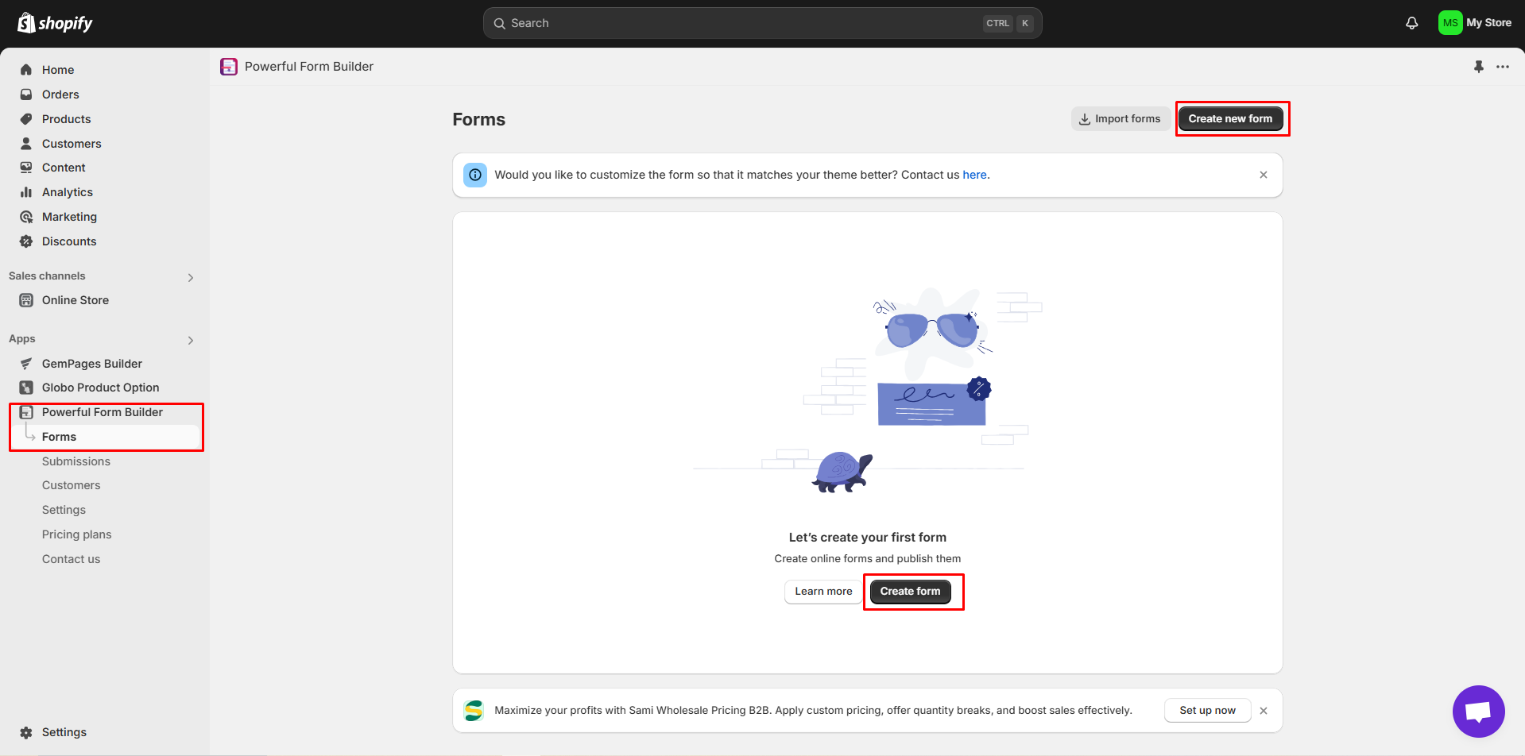Close the Sami Wholesale Pricing banner
Image resolution: width=1525 pixels, height=756 pixels.
pyautogui.click(x=1263, y=711)
